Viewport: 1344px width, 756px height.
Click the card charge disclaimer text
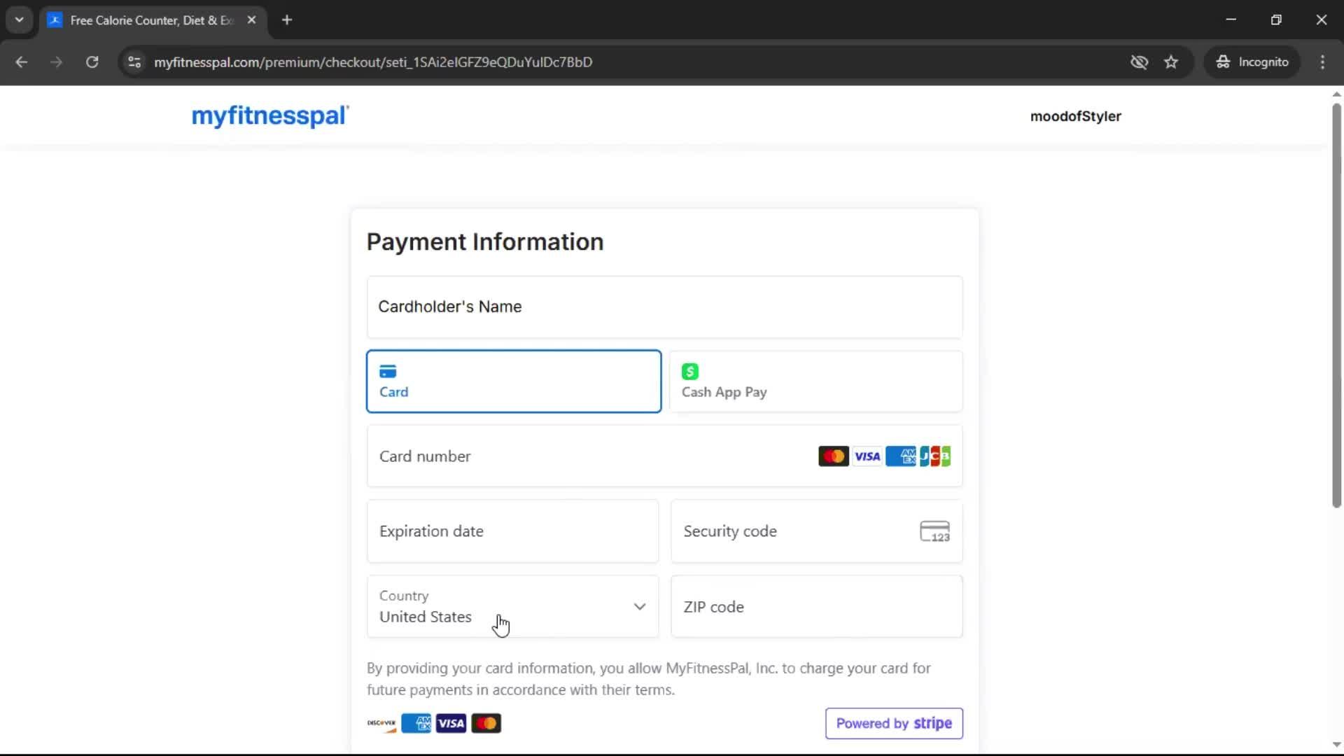coord(648,679)
